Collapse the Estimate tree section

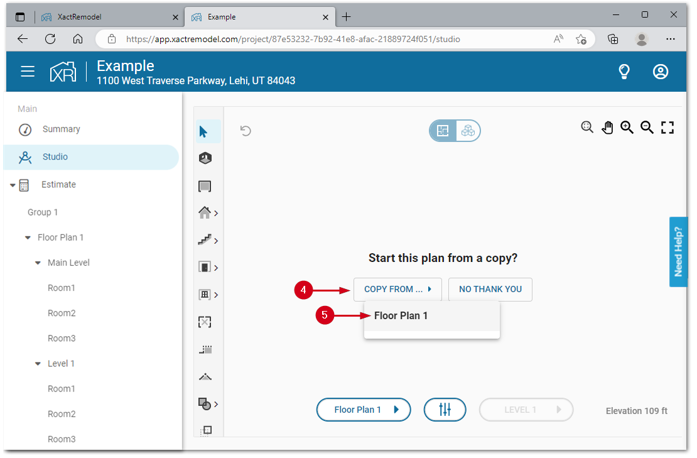tap(13, 185)
